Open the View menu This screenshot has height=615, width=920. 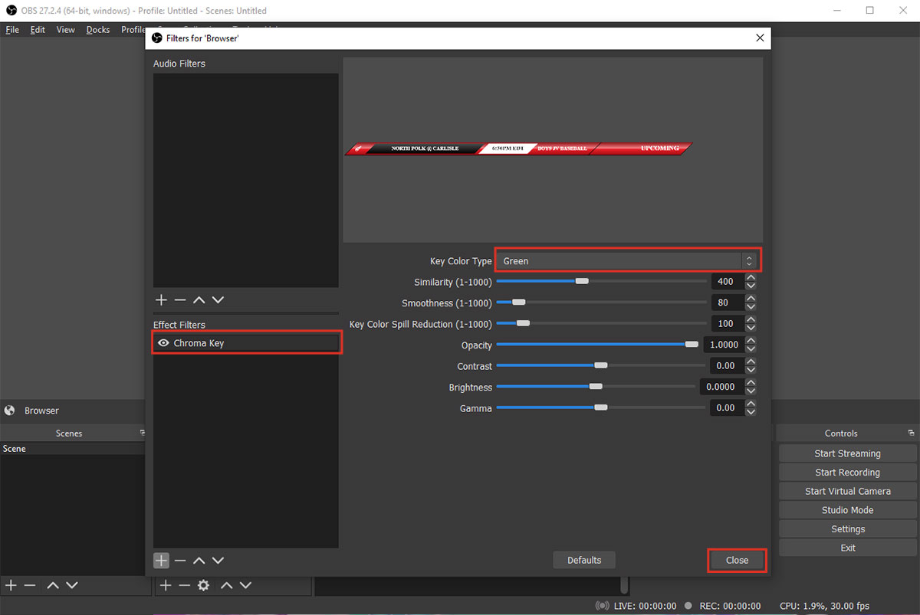[x=66, y=30]
